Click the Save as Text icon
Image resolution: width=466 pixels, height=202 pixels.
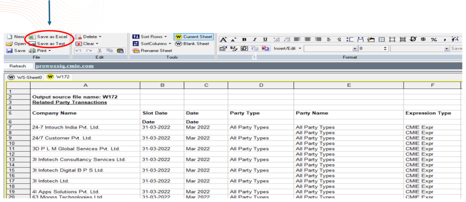[x=32, y=44]
